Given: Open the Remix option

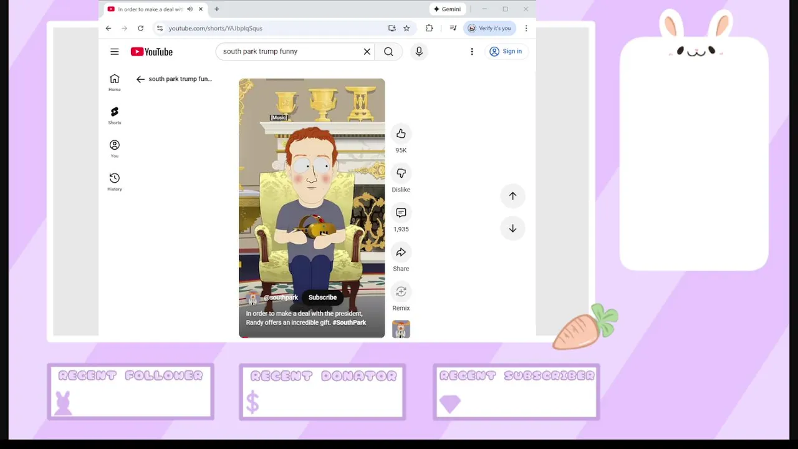Looking at the screenshot, I should point(401,291).
